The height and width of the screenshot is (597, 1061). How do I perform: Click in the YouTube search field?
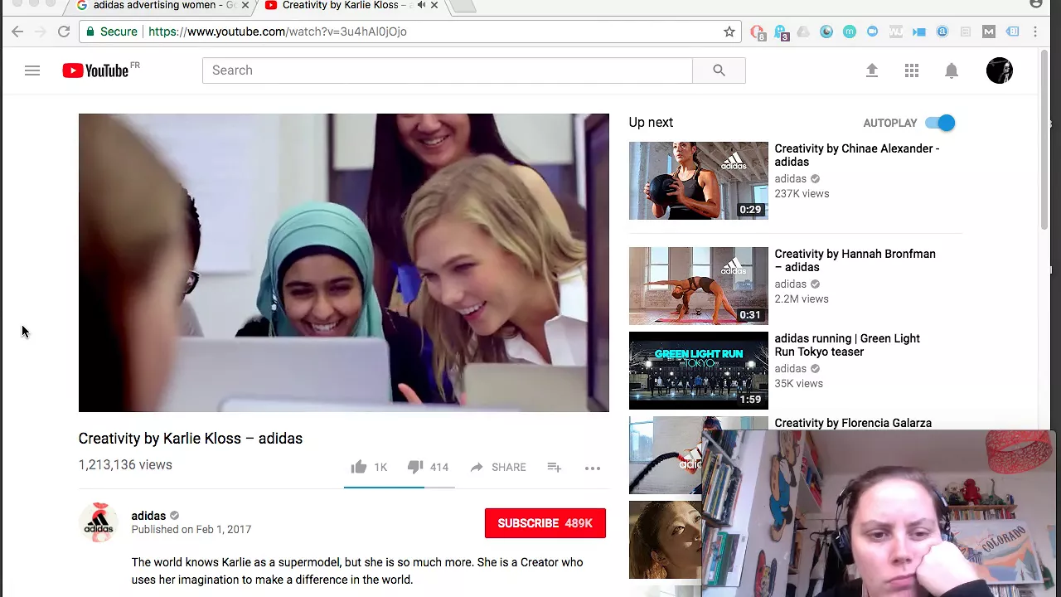point(448,70)
